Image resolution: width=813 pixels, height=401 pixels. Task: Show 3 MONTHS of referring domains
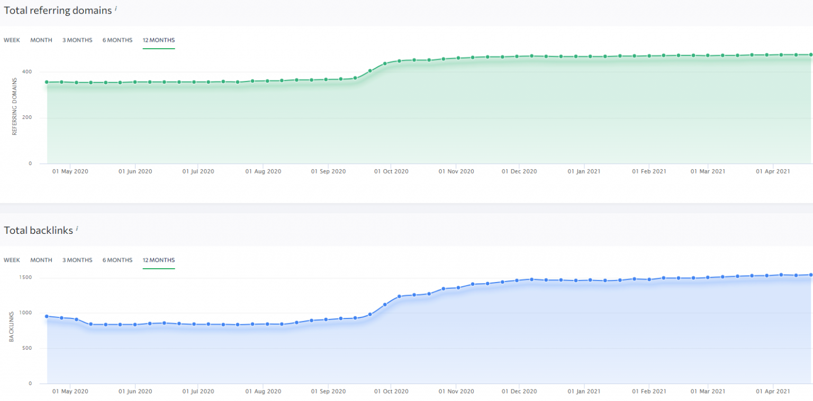77,40
